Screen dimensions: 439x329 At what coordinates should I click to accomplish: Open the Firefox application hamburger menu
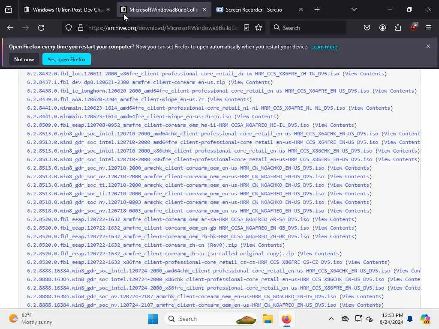click(x=429, y=28)
